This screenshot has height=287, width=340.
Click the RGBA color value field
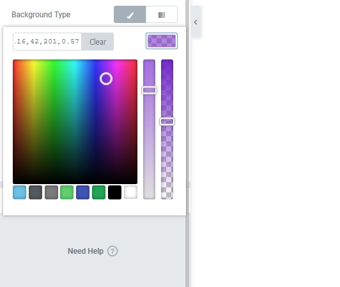point(47,42)
